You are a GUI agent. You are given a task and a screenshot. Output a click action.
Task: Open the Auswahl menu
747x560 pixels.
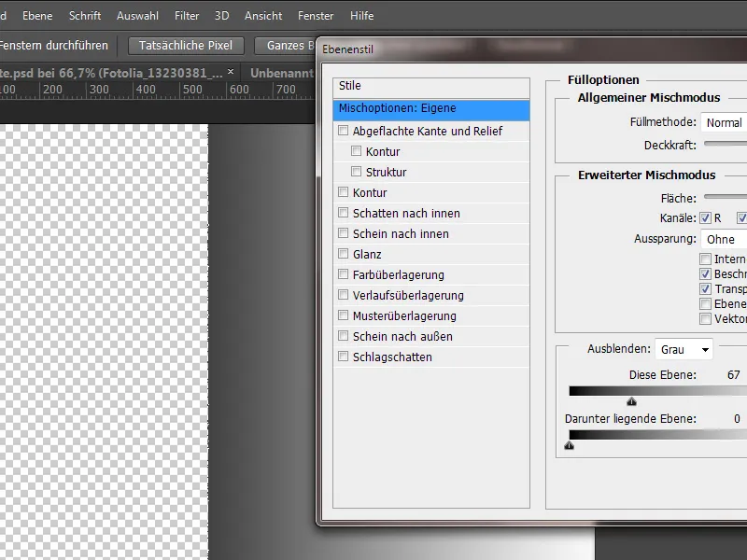(x=137, y=16)
